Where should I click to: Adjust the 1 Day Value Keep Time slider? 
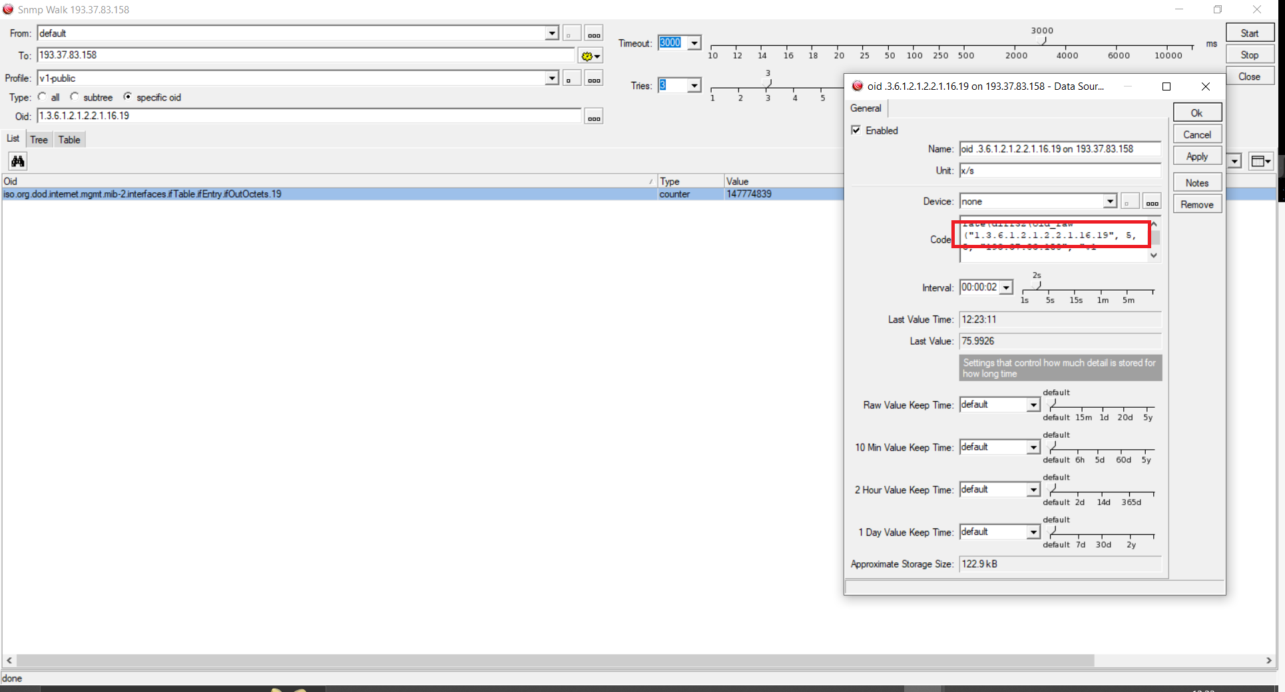click(1052, 532)
